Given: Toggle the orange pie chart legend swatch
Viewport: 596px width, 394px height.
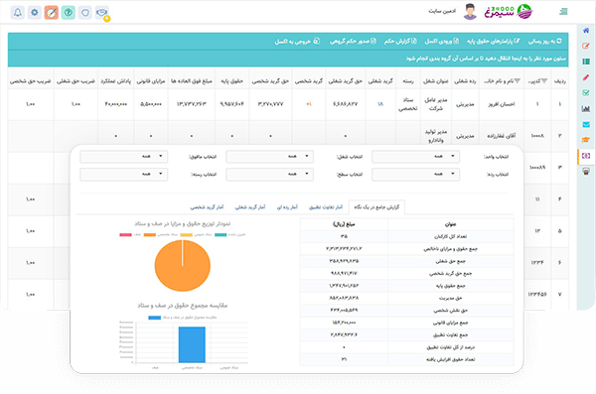Looking at the screenshot, I should (x=150, y=235).
